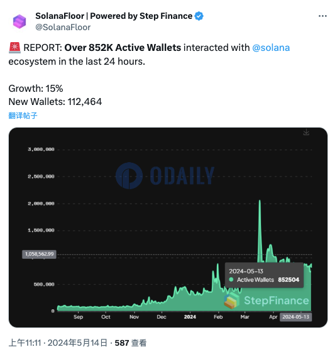Image resolution: width=330 pixels, height=352 pixels.
Task: Click the red siren emoji icon
Action: pyautogui.click(x=15, y=48)
